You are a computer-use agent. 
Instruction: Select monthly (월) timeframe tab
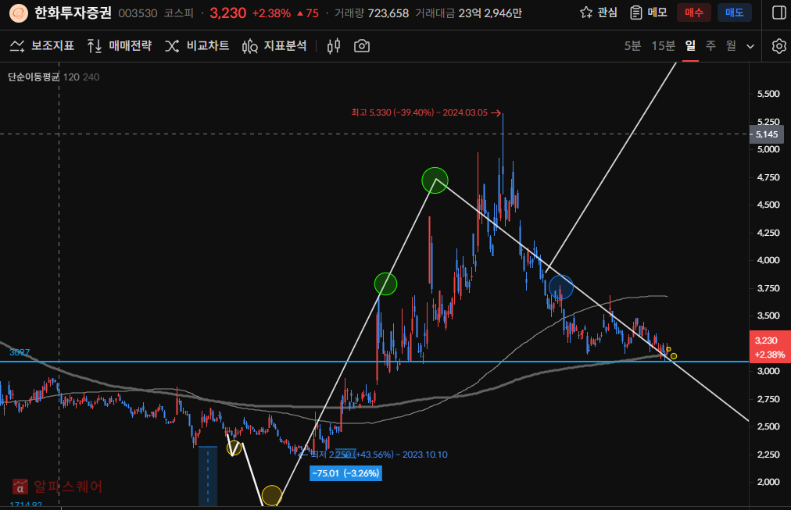pyautogui.click(x=731, y=46)
